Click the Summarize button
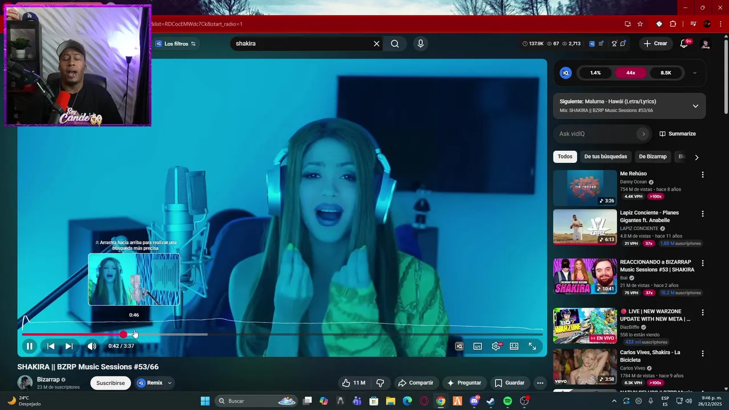The height and width of the screenshot is (410, 729). pyautogui.click(x=678, y=134)
